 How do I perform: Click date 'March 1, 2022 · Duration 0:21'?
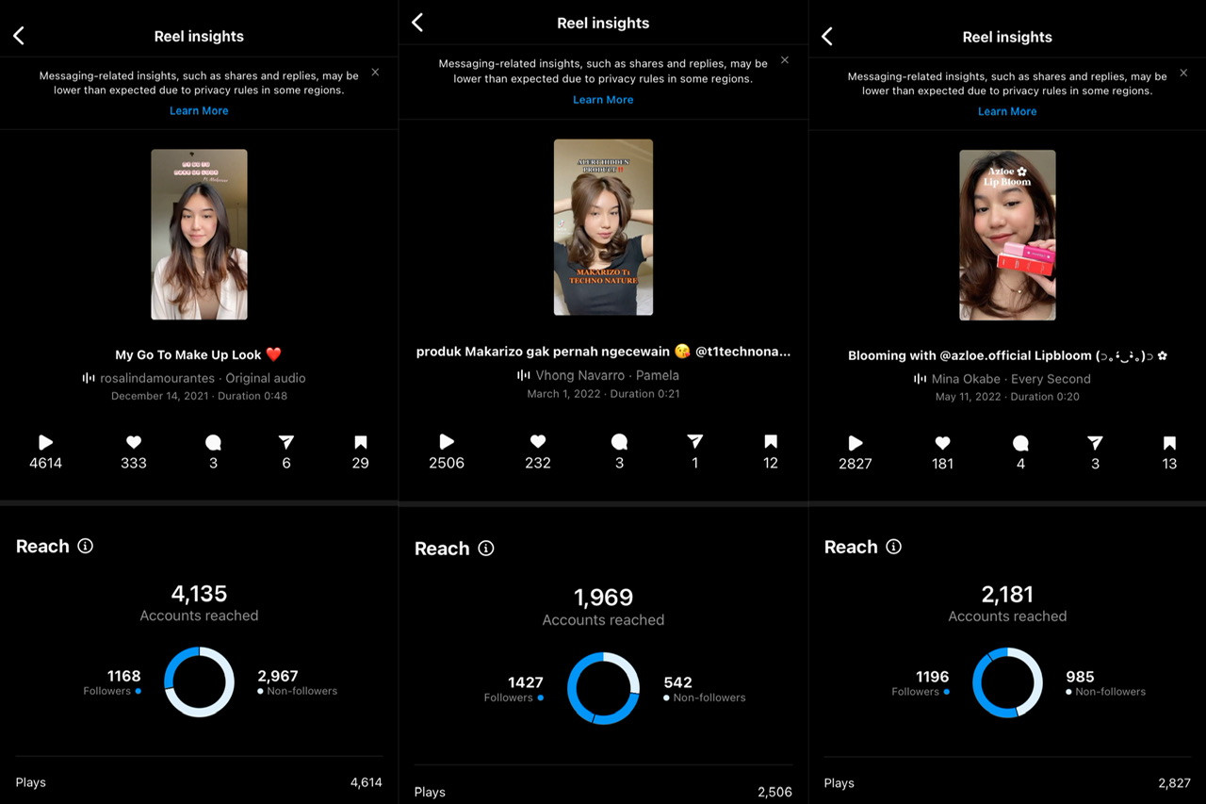(603, 393)
